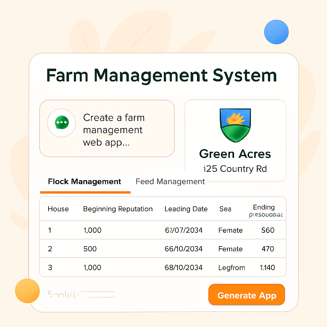Click the House column header
This screenshot has height=327, width=327.
click(58, 209)
